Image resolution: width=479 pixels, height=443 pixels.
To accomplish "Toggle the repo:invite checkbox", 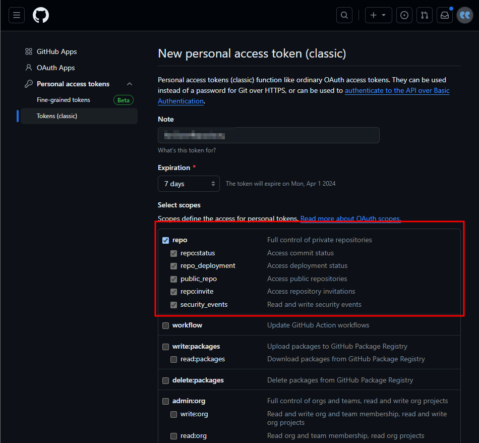I will click(x=173, y=292).
